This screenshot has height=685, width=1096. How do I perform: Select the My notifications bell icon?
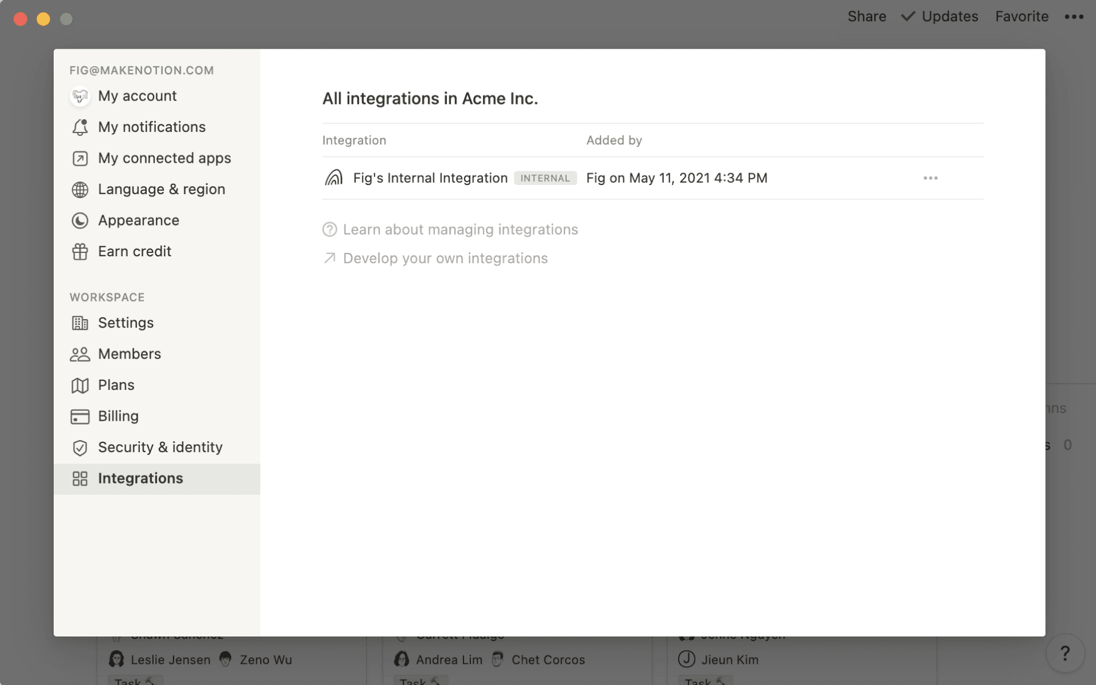(x=80, y=127)
